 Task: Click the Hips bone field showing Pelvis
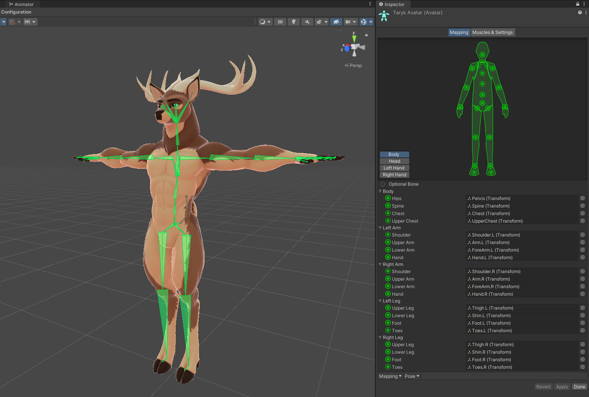522,198
